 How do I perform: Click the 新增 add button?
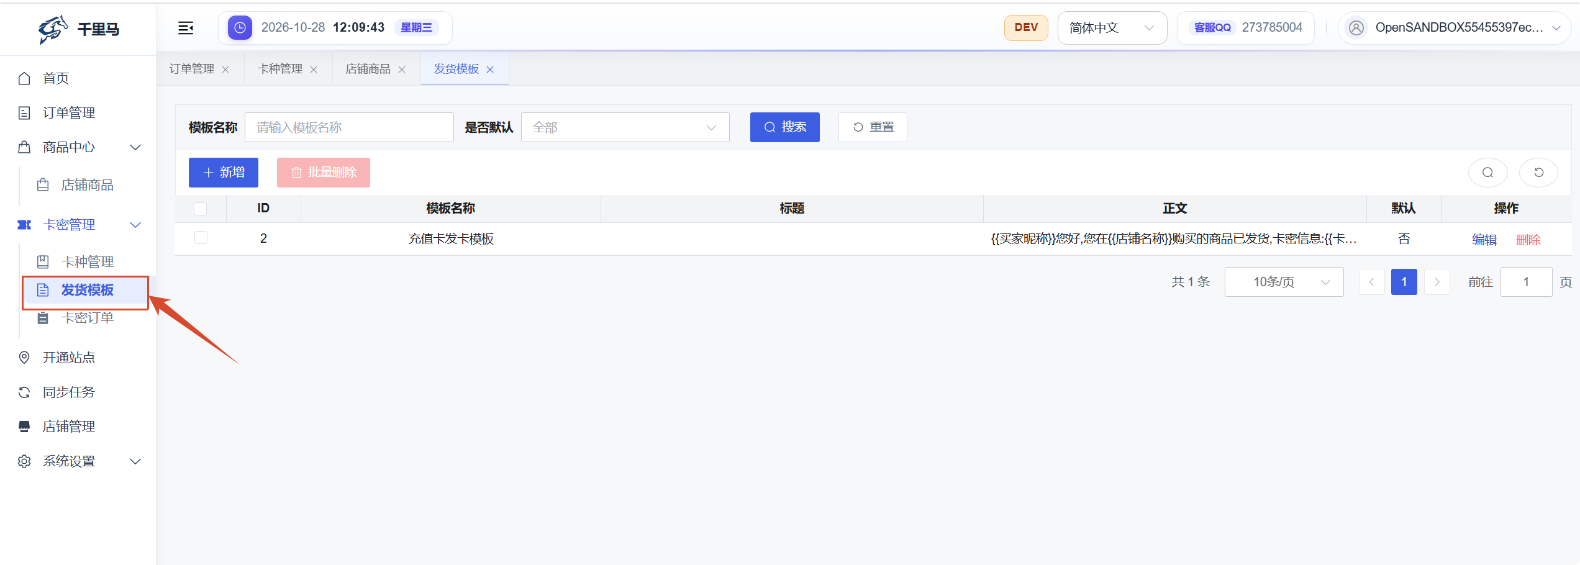click(224, 173)
